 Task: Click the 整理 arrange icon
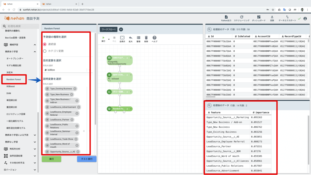point(138,37)
